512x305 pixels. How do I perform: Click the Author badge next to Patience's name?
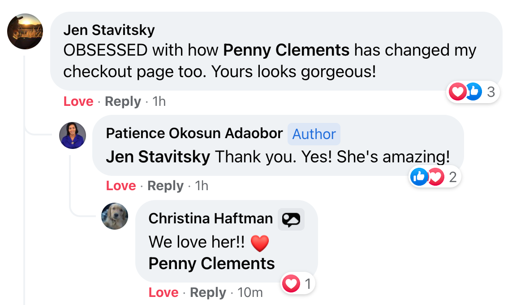coord(314,134)
